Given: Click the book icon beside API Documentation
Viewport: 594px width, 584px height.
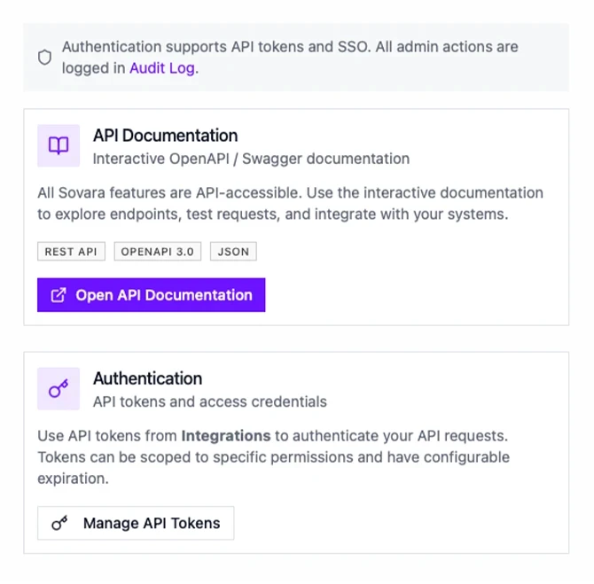Looking at the screenshot, I should [59, 146].
